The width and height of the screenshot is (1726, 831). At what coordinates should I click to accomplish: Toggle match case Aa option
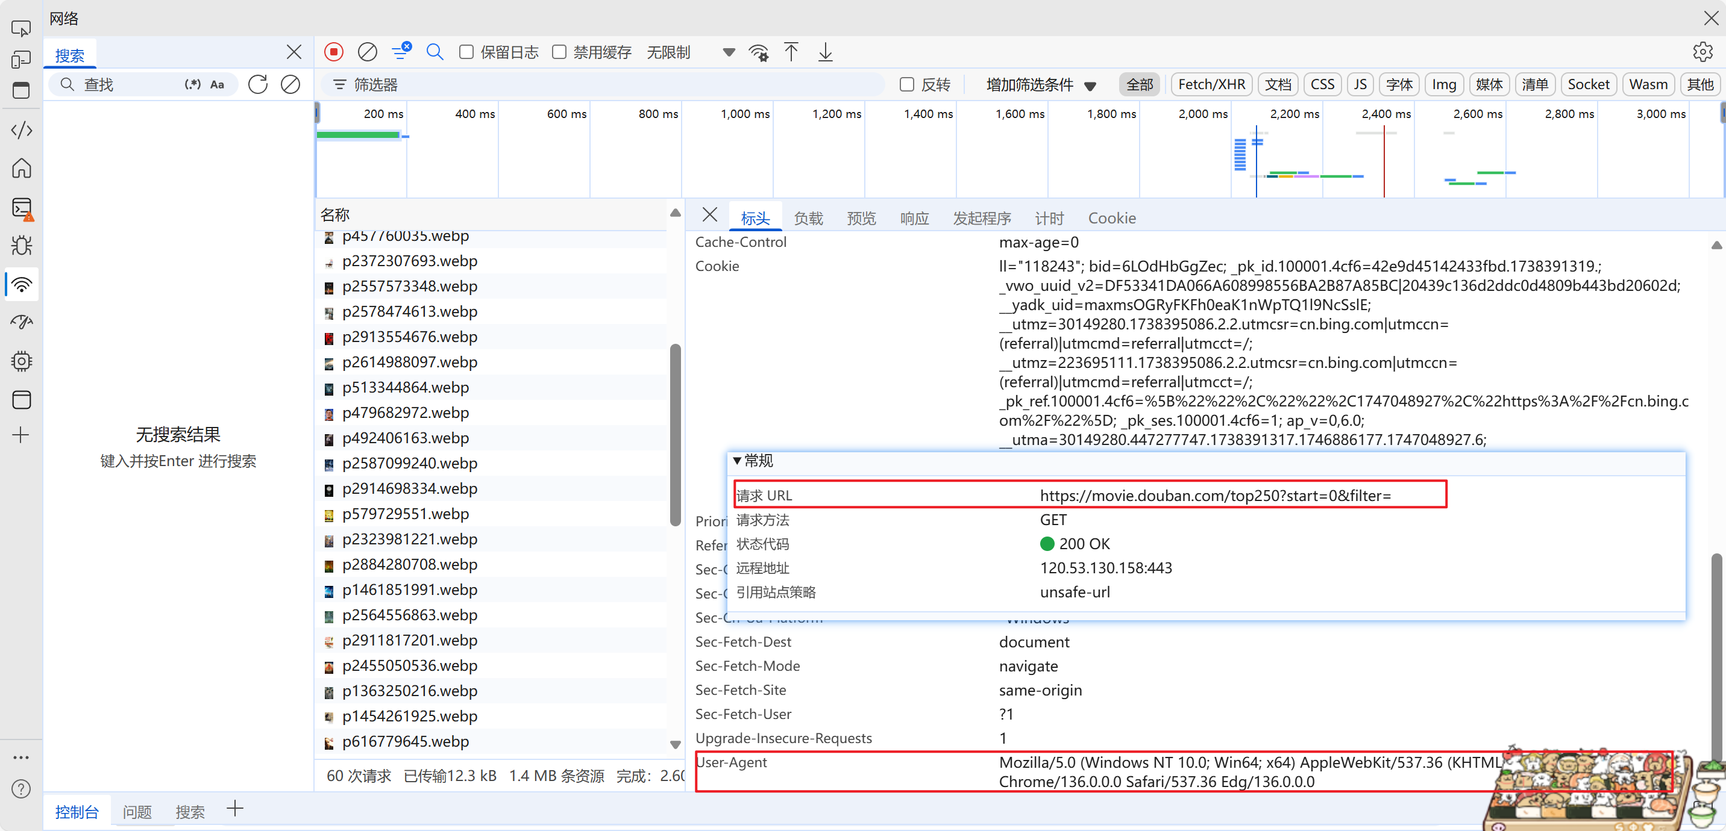click(217, 84)
